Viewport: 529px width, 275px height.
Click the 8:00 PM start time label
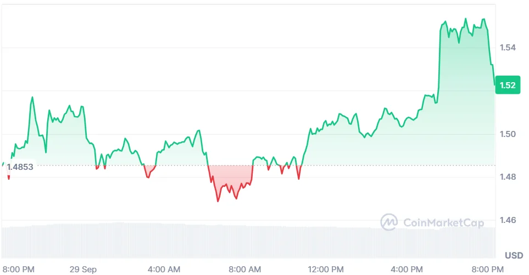[x=19, y=270]
